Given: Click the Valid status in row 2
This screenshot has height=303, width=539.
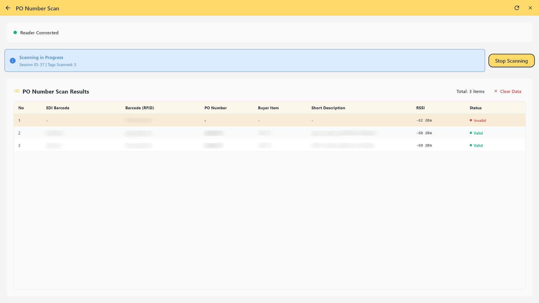Looking at the screenshot, I should tap(478, 133).
